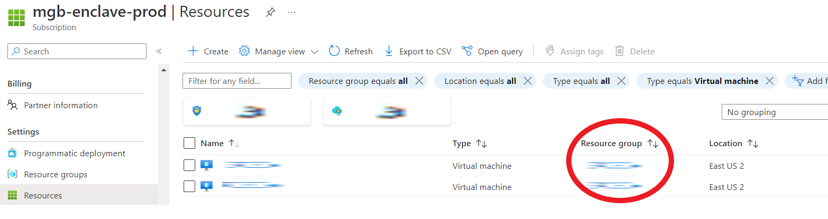This screenshot has height=219, width=828.
Task: Open the No grouping dropdown
Action: click(775, 112)
